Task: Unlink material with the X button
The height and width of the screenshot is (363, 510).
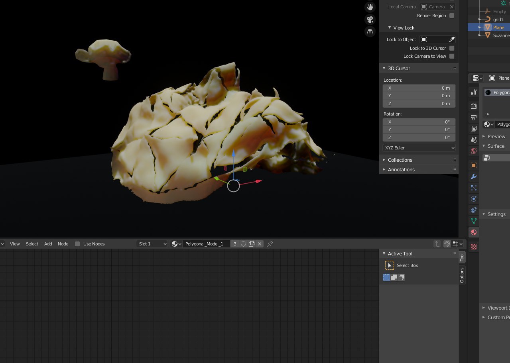Action: [x=260, y=244]
